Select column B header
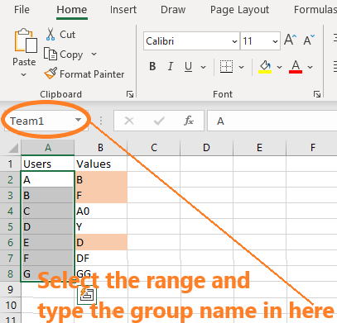337x323 pixels. coord(100,148)
